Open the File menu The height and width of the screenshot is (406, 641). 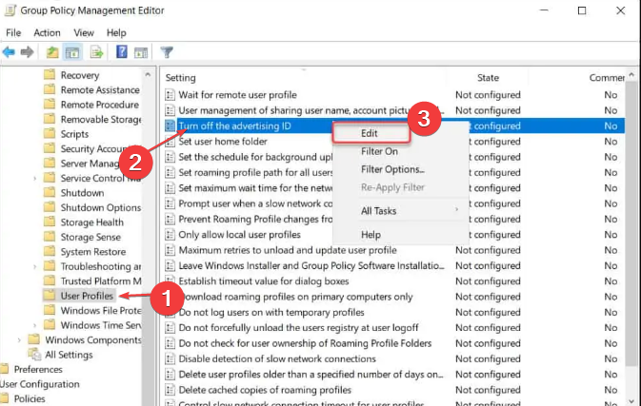(13, 32)
